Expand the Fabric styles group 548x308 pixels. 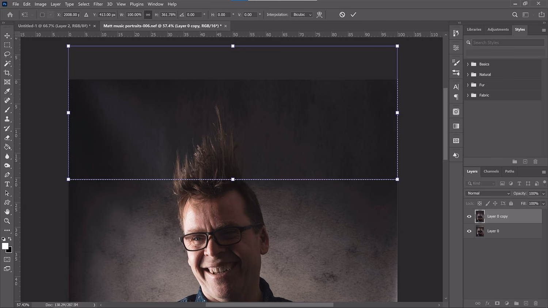click(468, 95)
